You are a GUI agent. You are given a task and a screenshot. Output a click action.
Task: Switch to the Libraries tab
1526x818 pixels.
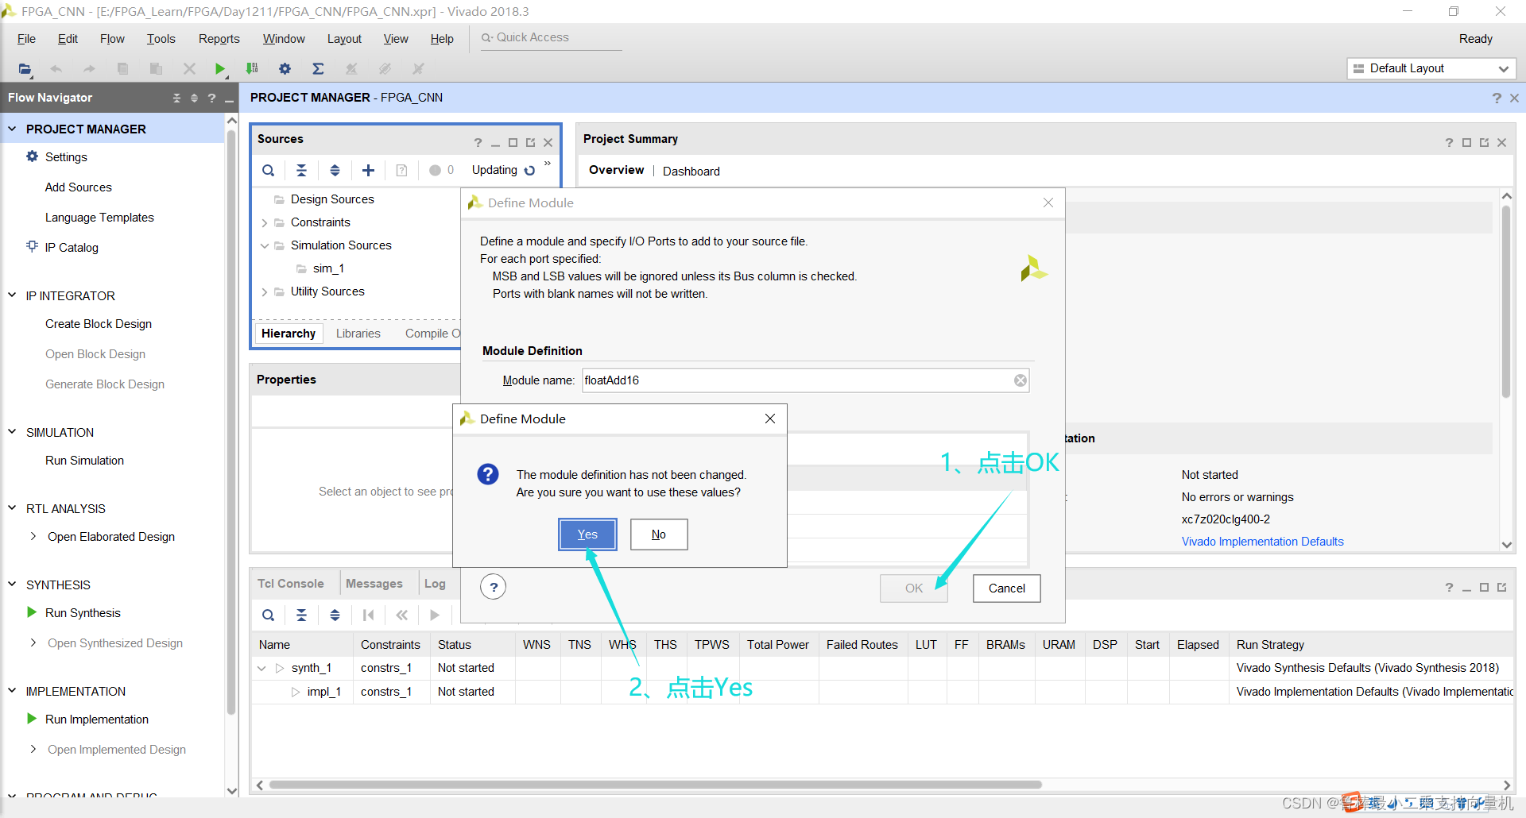[x=358, y=334]
